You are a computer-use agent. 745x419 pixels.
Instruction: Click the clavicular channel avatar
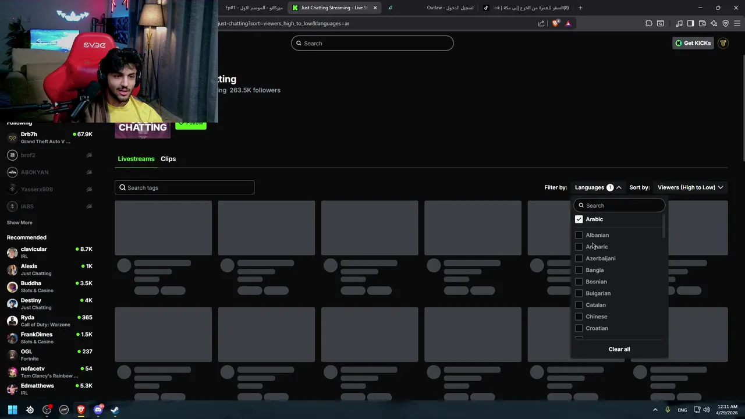pos(12,253)
